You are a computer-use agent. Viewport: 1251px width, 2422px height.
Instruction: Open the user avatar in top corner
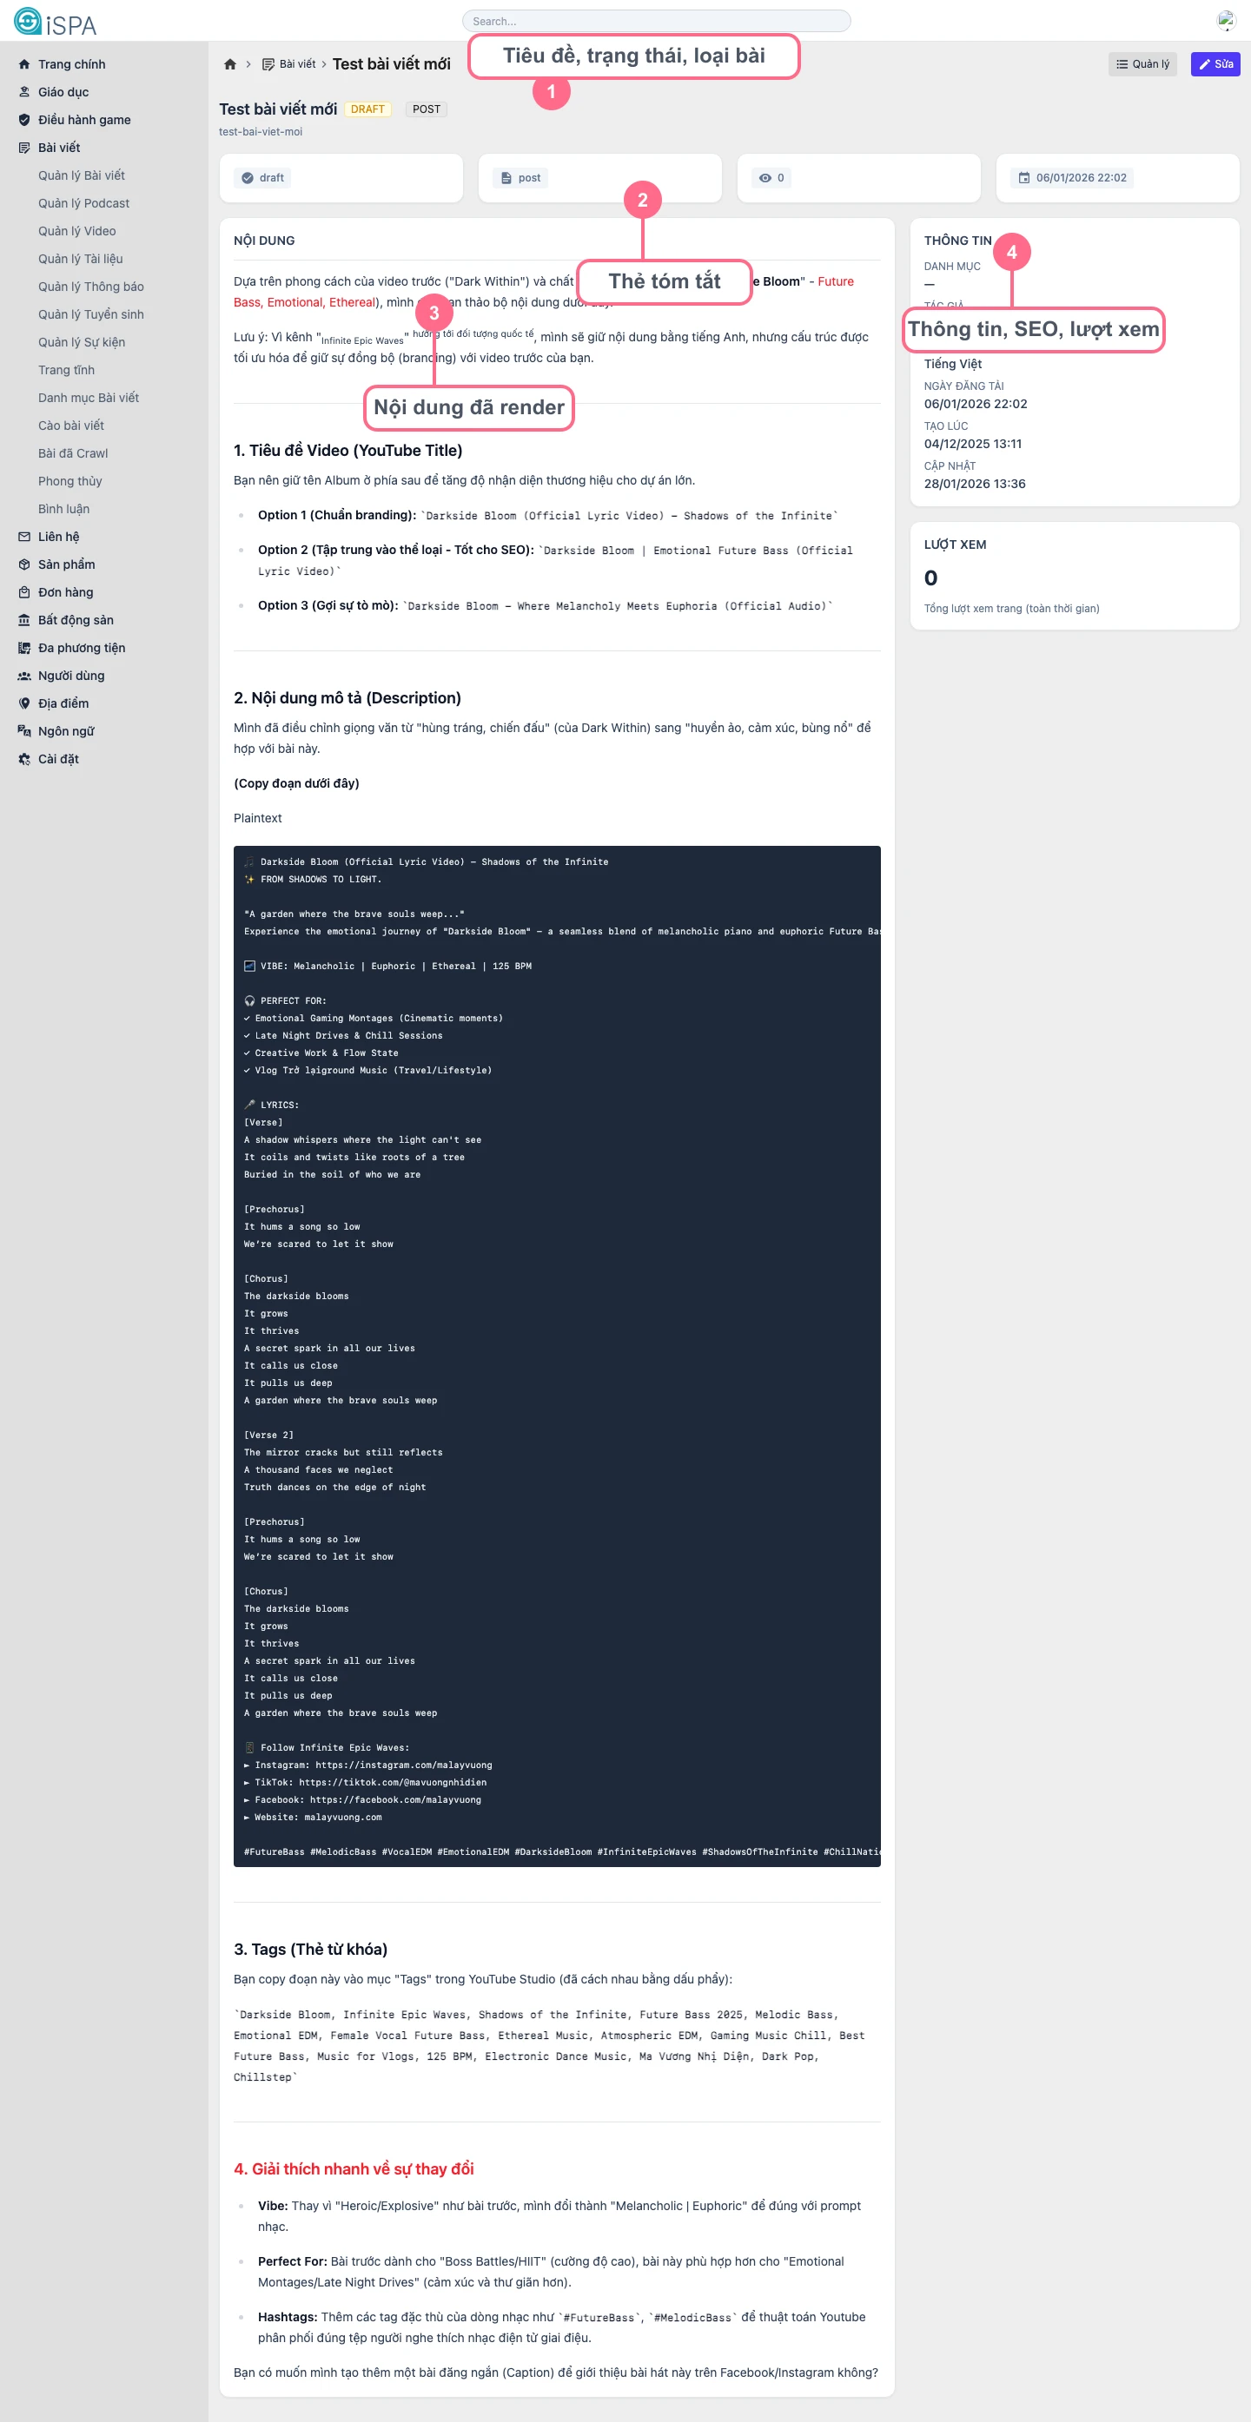[1226, 21]
